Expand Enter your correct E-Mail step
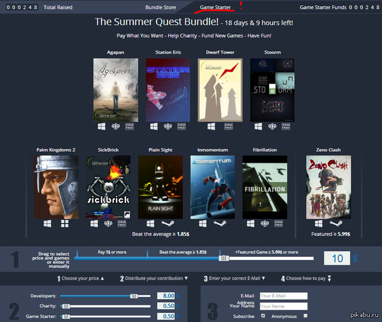 click(x=234, y=279)
